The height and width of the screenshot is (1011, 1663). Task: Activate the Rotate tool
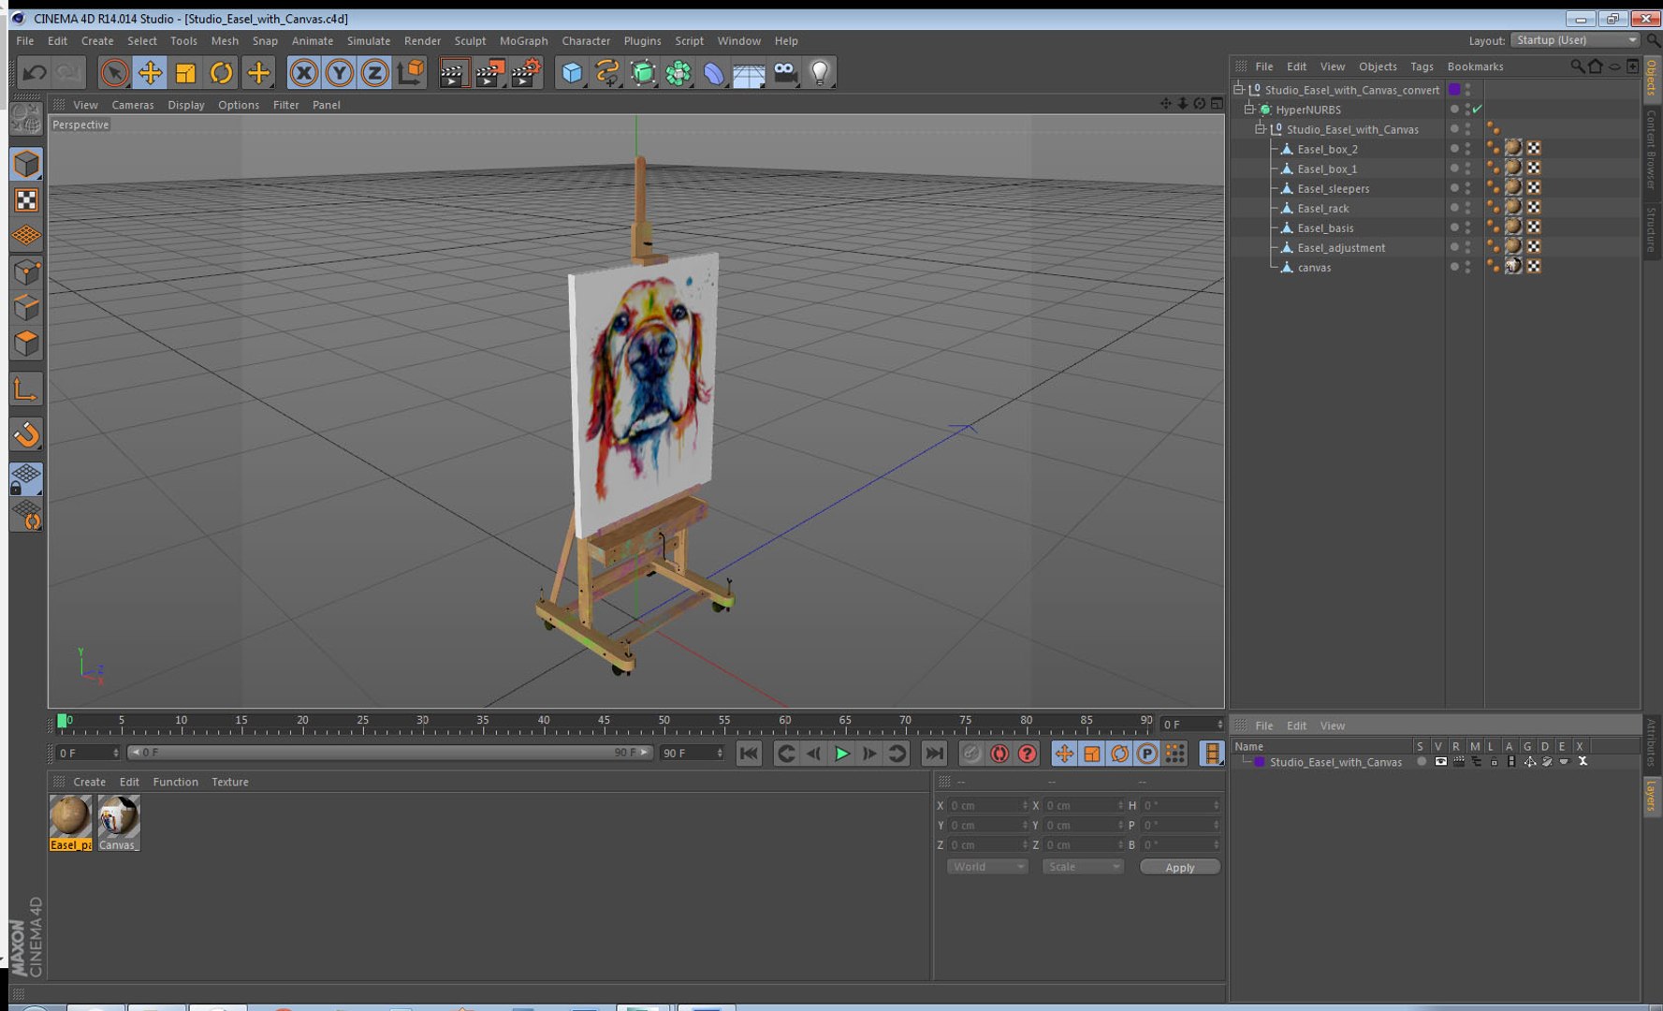(221, 72)
